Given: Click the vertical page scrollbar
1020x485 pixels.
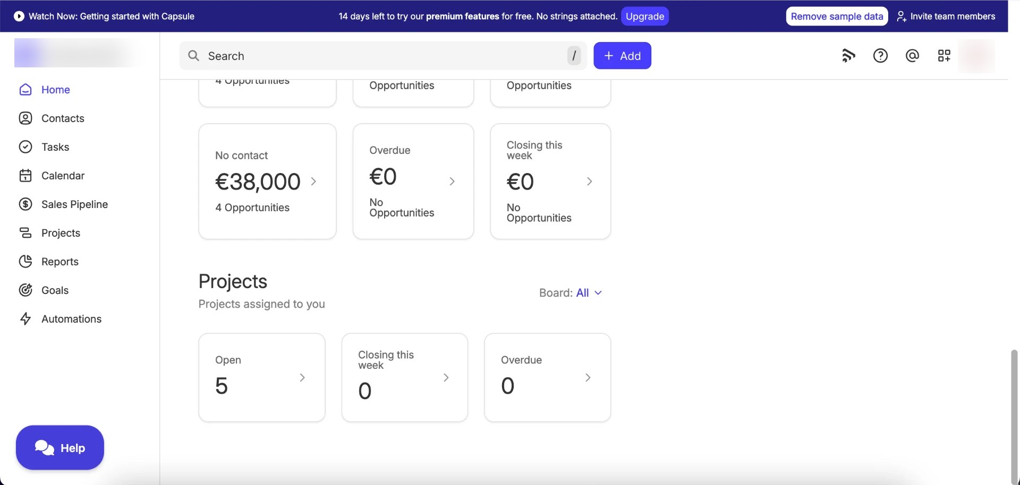Looking at the screenshot, I should [1014, 417].
